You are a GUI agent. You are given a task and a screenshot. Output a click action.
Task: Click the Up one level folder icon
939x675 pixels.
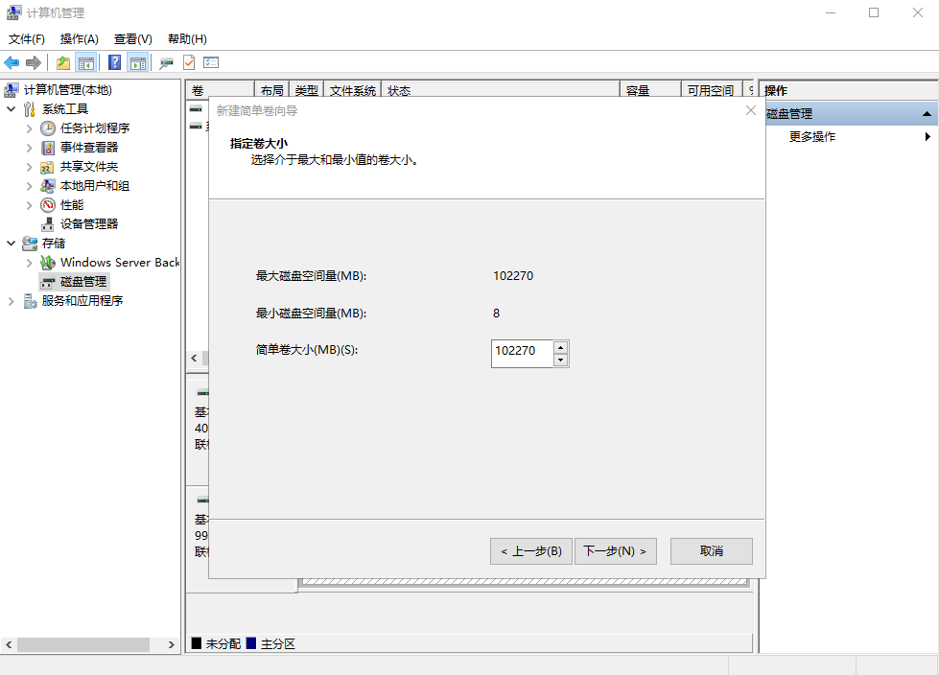click(63, 62)
